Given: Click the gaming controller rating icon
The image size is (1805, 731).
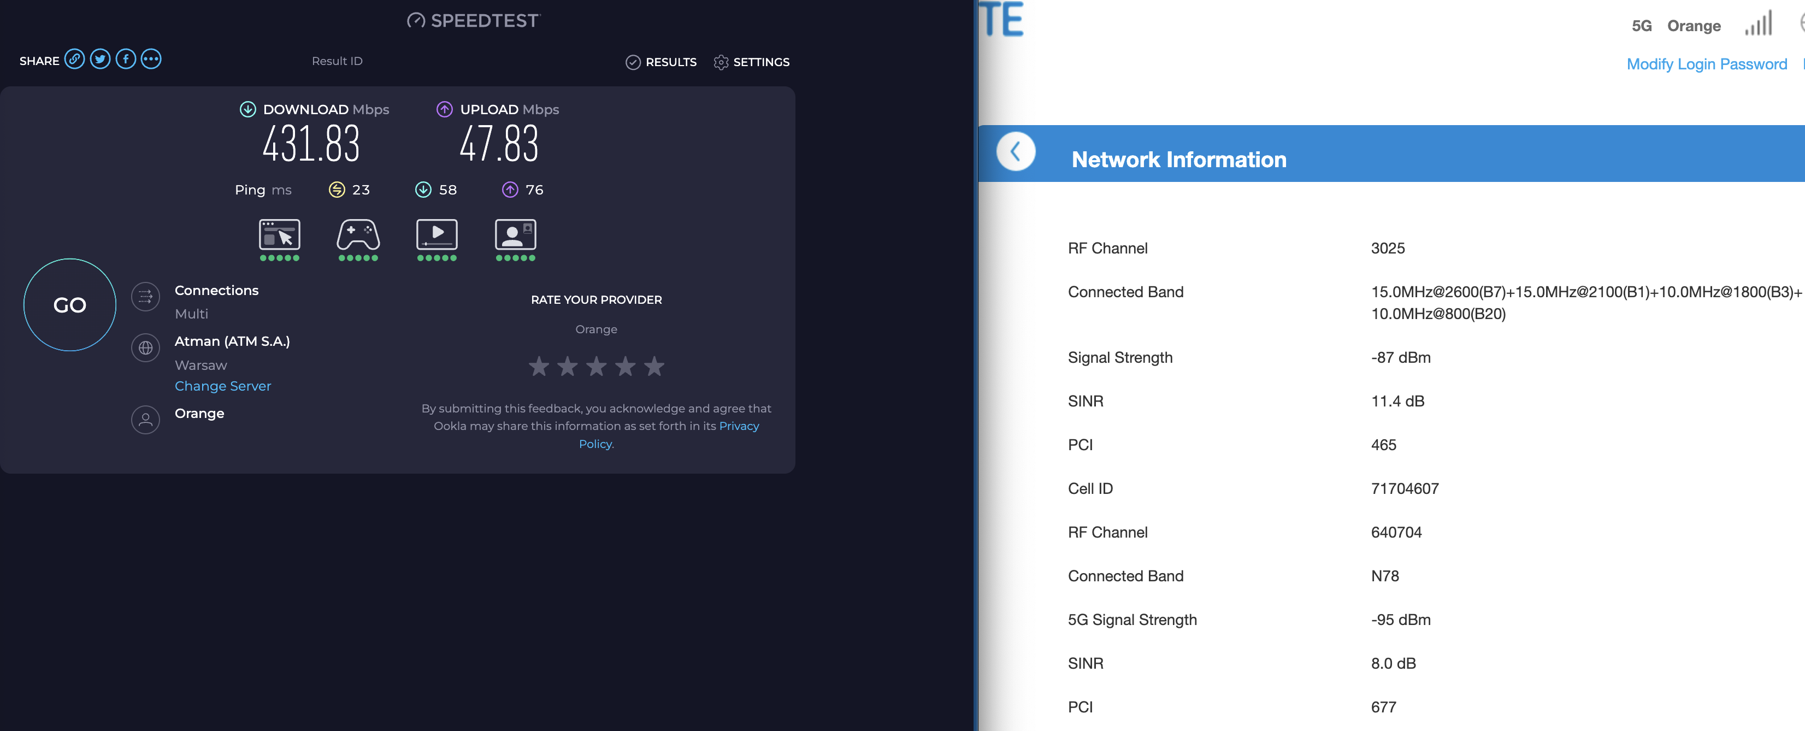Looking at the screenshot, I should point(358,235).
